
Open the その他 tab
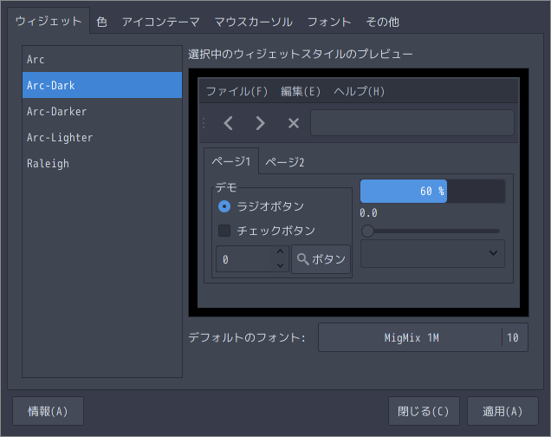pyautogui.click(x=383, y=22)
